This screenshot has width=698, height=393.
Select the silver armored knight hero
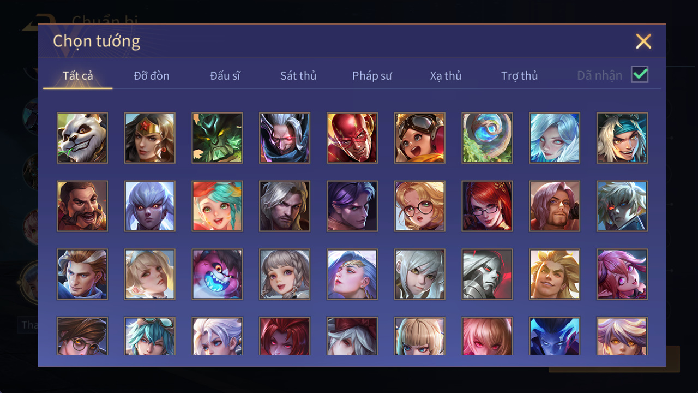click(488, 275)
